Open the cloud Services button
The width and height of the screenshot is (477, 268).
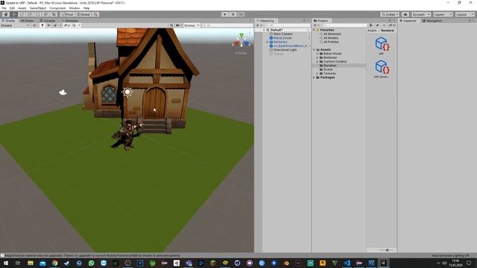point(405,14)
